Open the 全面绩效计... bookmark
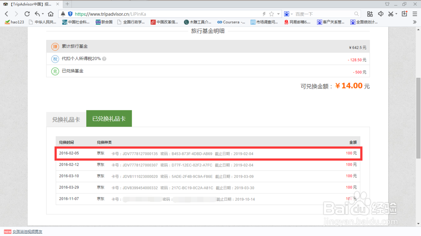Viewport: 421px width, 236px height. 364,22
